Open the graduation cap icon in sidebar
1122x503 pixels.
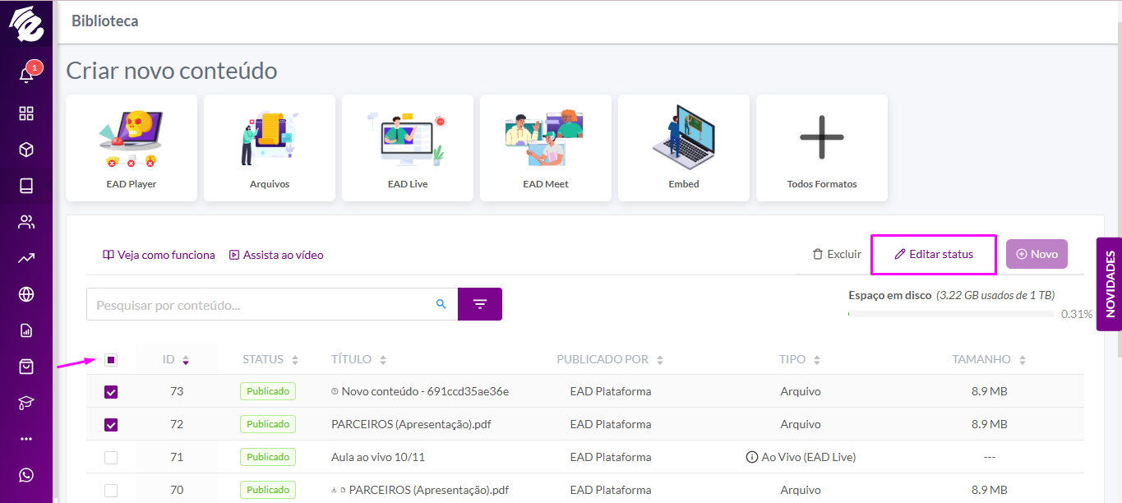pyautogui.click(x=26, y=403)
